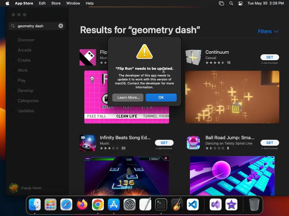The image size is (289, 216).
Task: Open Stage Manager menu bar icon
Action: coord(221,3)
